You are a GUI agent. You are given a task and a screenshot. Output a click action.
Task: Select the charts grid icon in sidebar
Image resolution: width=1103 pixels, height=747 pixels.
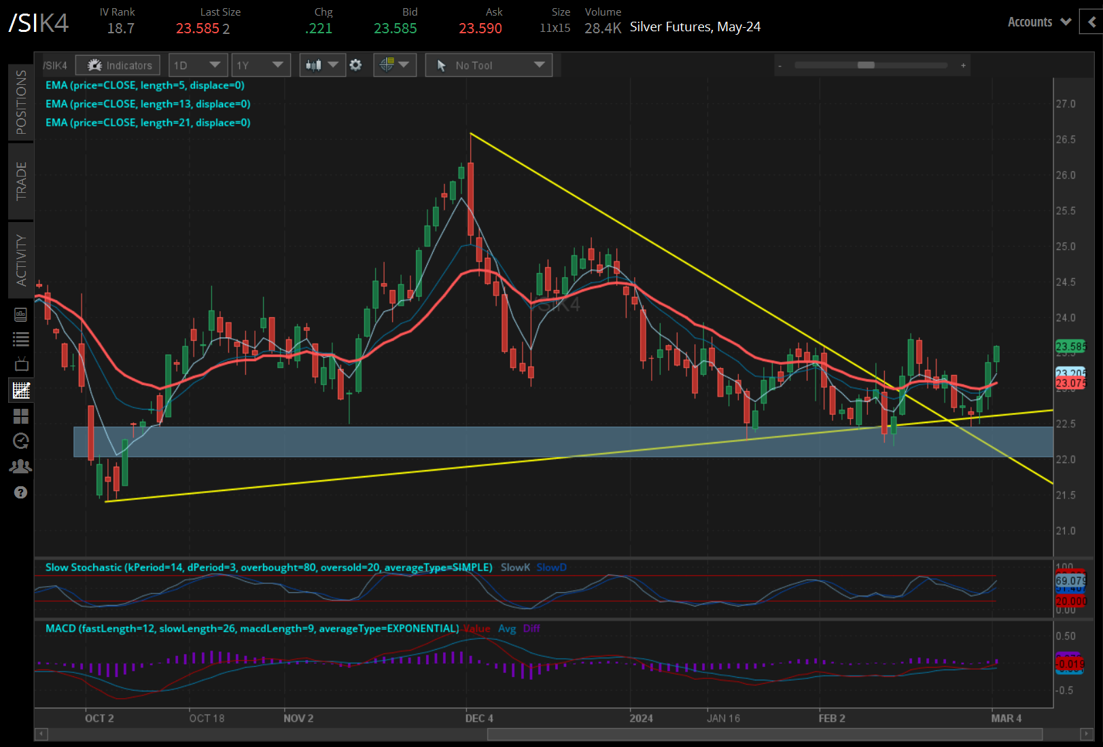click(21, 390)
